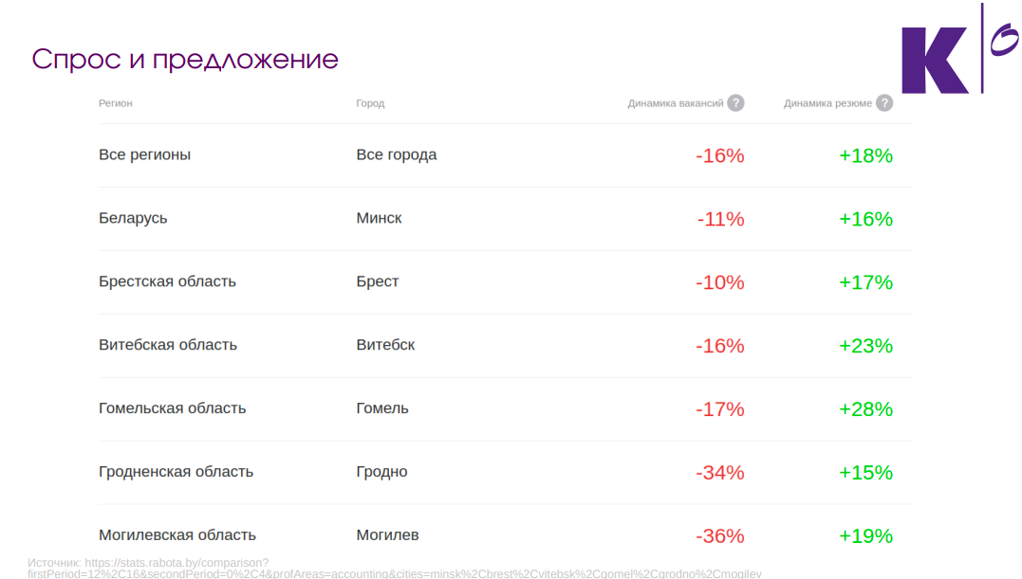Click the purple K logo
This screenshot has width=1022, height=579.
point(934,60)
